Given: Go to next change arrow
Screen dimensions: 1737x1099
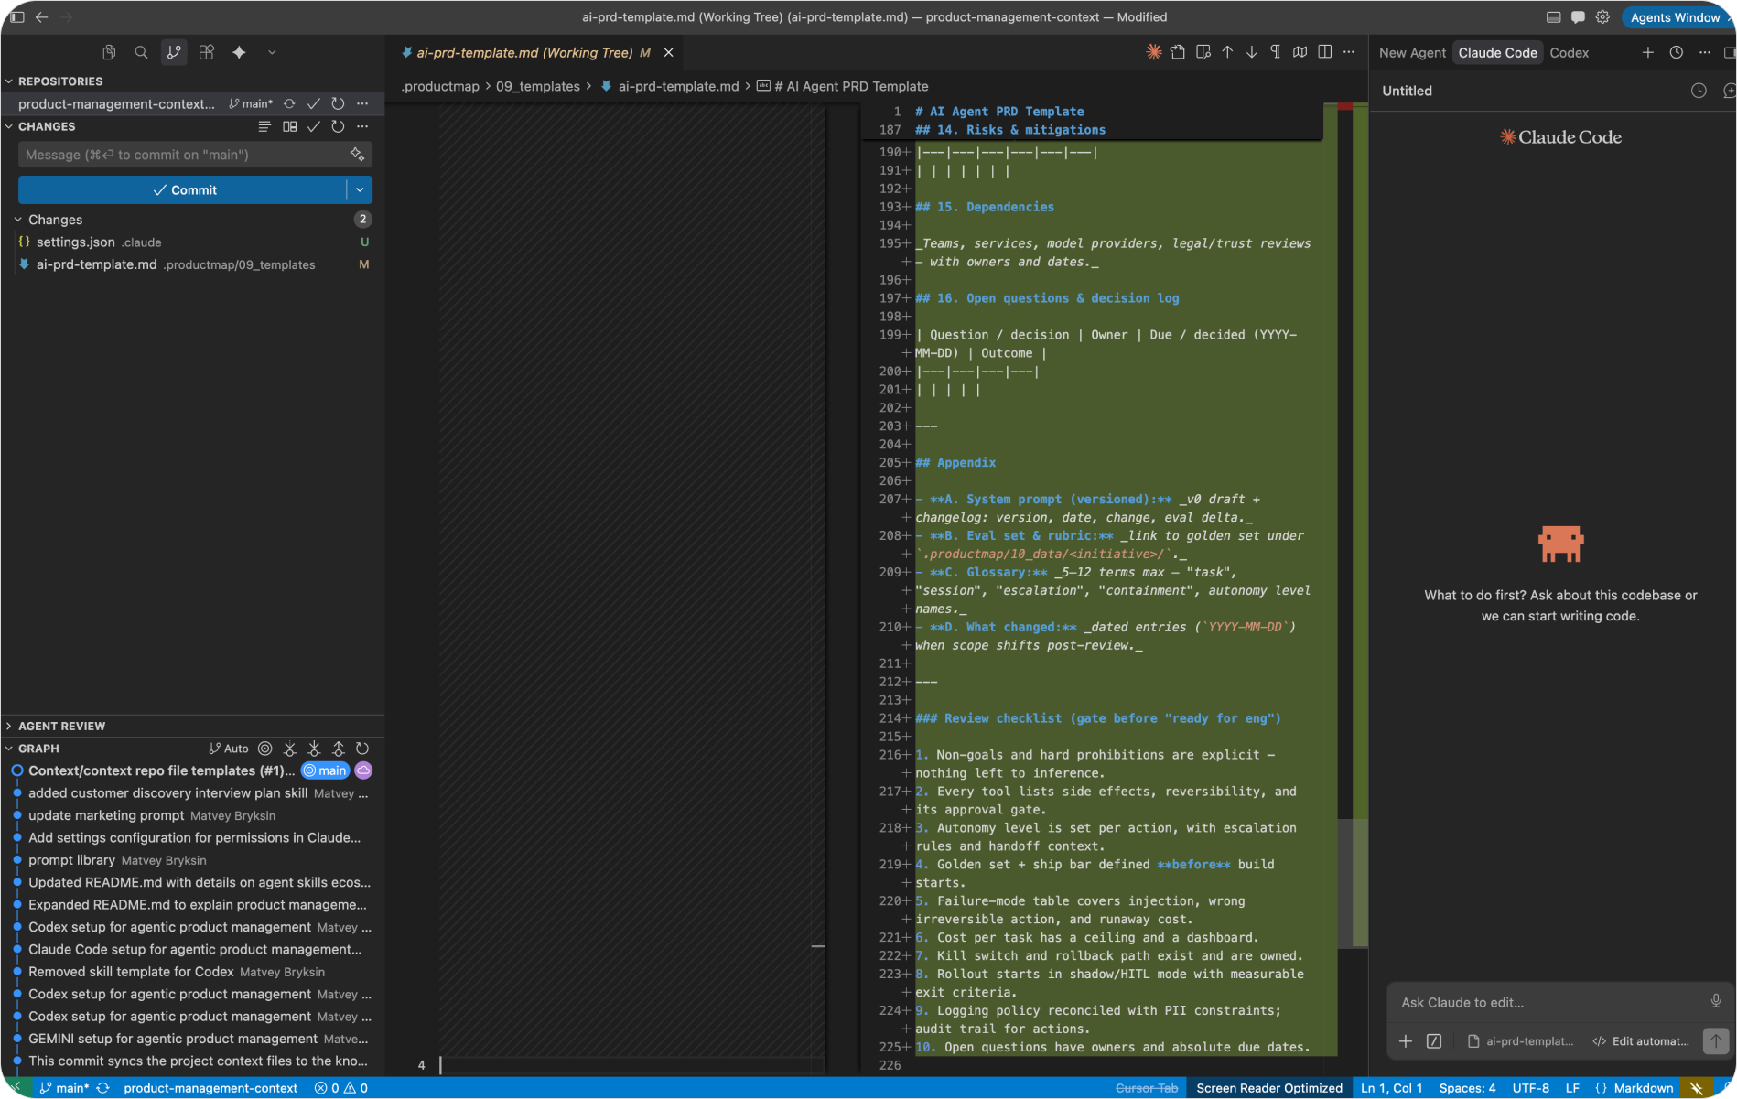Looking at the screenshot, I should pos(1251,52).
